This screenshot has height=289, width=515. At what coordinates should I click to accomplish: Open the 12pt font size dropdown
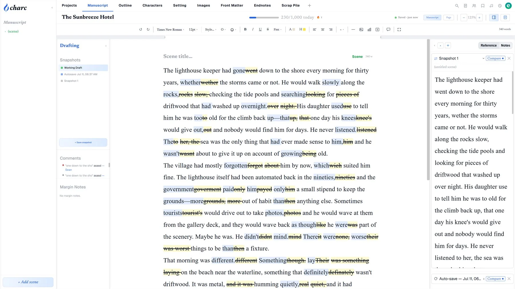coord(193,29)
